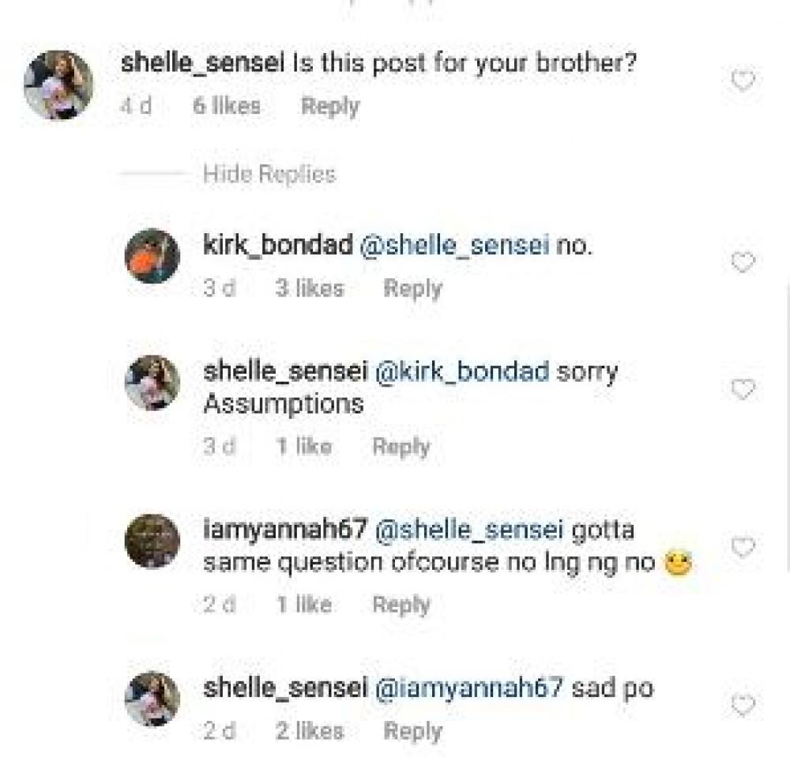790x758 pixels.
Task: Open shelle_sensei's avatar on top comment
Action: pyautogui.click(x=58, y=85)
